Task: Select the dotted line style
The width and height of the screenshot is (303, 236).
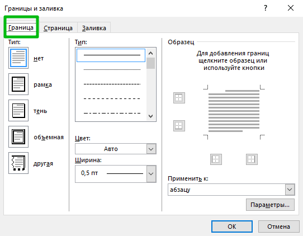Action: coord(112,69)
